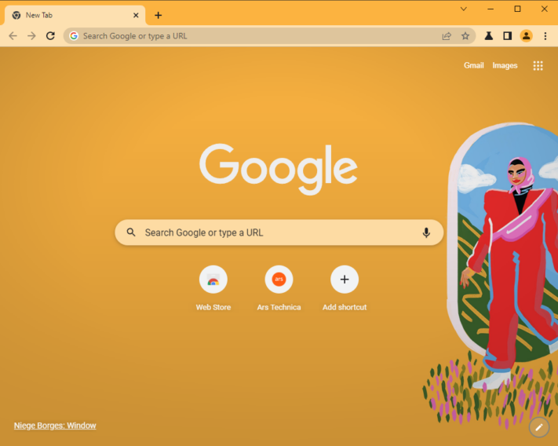Open the profile avatar icon
558x446 pixels.
[527, 36]
